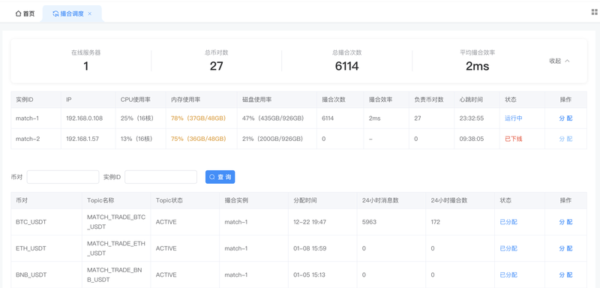Click heartbeat time 23:32:55
This screenshot has width=600, height=288.
point(472,118)
